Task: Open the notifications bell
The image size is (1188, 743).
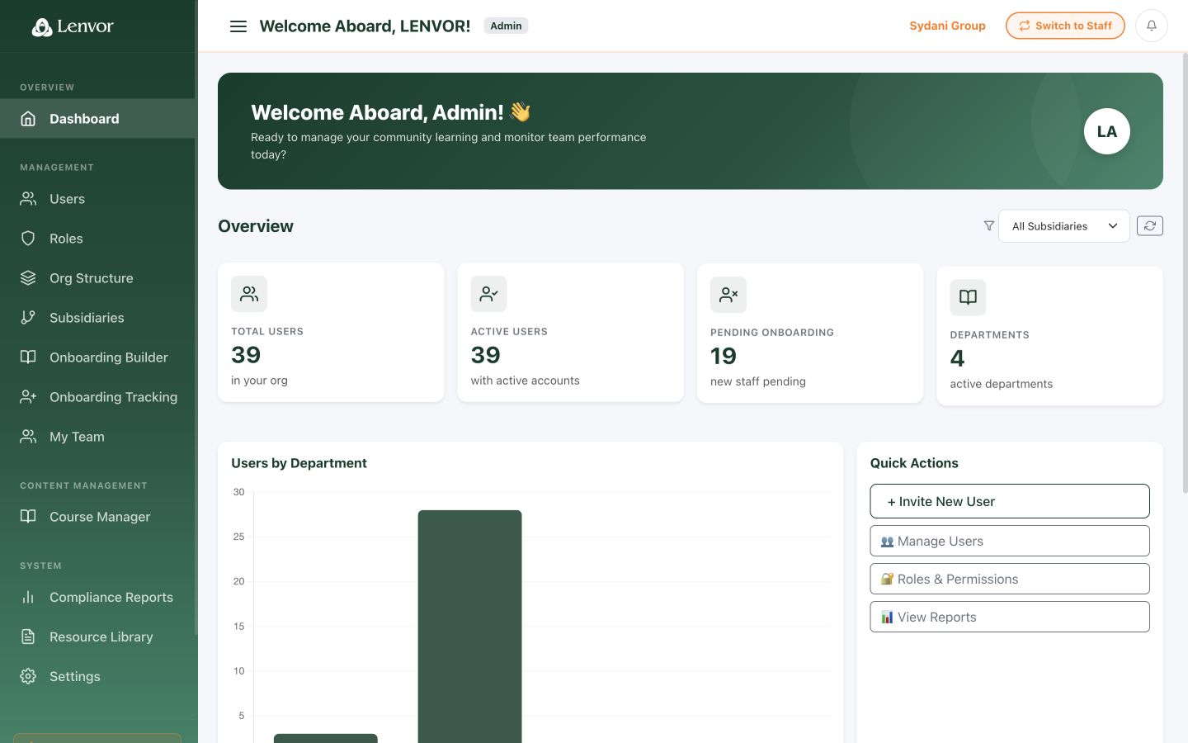Action: tap(1151, 26)
